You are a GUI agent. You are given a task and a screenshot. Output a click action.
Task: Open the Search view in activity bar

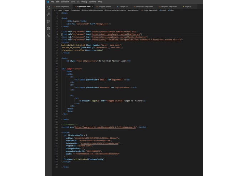pyautogui.click(x=49, y=14)
